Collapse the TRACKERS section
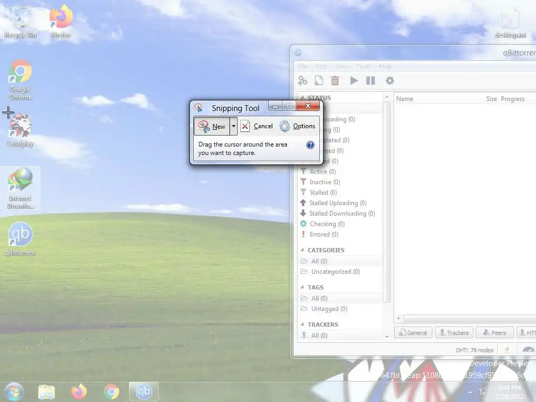 pyautogui.click(x=302, y=325)
